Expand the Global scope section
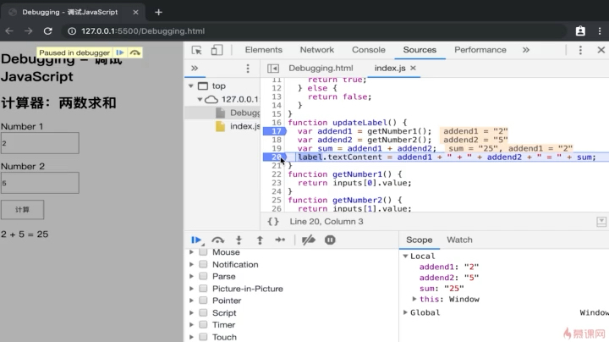The image size is (609, 342). pyautogui.click(x=406, y=312)
